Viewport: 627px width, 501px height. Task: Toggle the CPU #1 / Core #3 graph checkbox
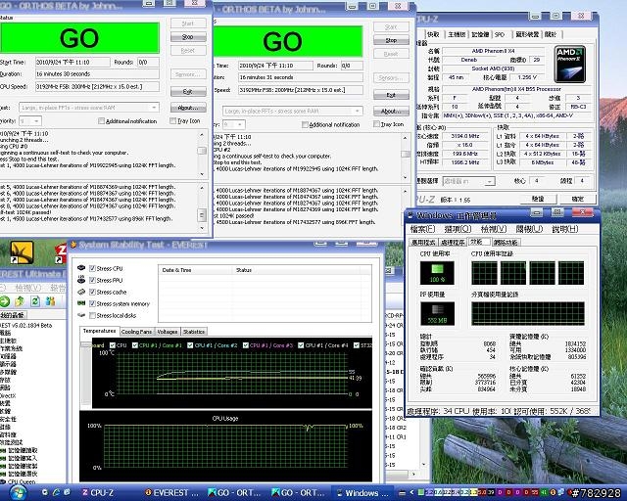coord(246,345)
